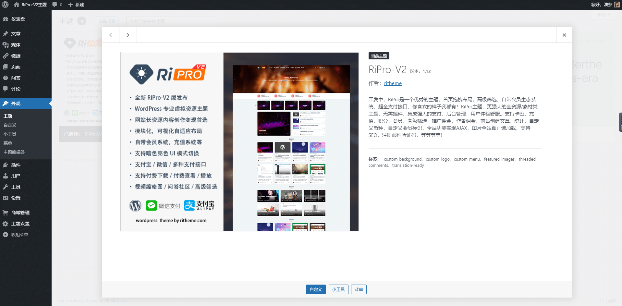This screenshot has width=622, height=306.
Task: Click the 问答 question icon in sidebar
Action: point(6,78)
